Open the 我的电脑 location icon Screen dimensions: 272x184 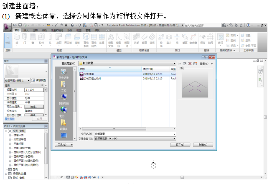(64, 97)
